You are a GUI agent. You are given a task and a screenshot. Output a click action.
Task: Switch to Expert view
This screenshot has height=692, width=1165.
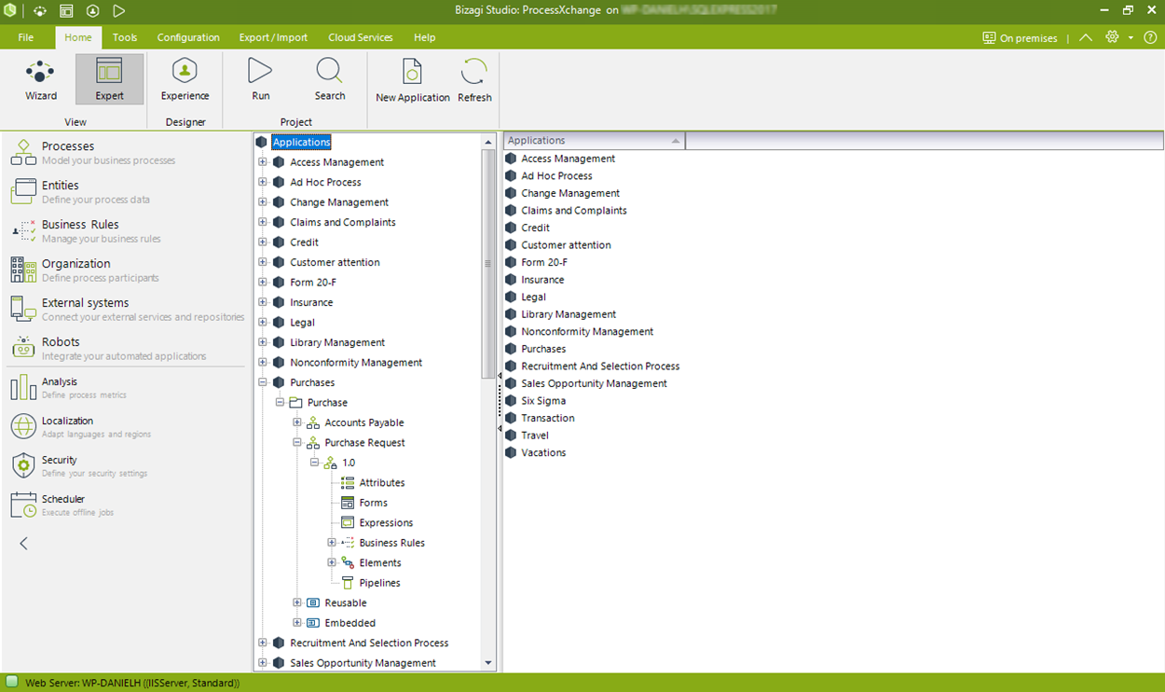pyautogui.click(x=109, y=80)
